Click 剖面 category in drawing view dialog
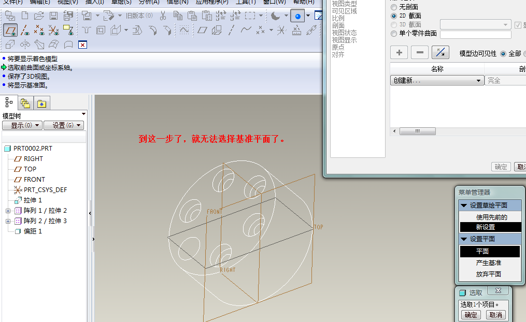 [338, 25]
